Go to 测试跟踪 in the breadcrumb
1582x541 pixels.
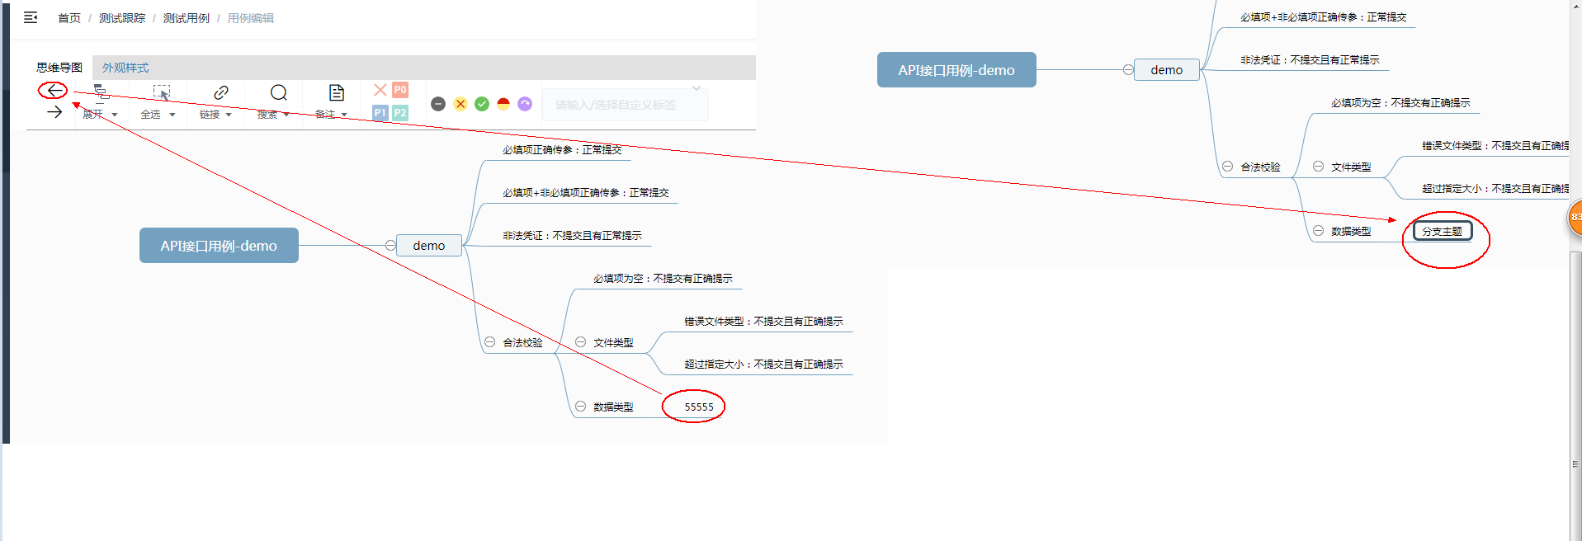pyautogui.click(x=122, y=18)
